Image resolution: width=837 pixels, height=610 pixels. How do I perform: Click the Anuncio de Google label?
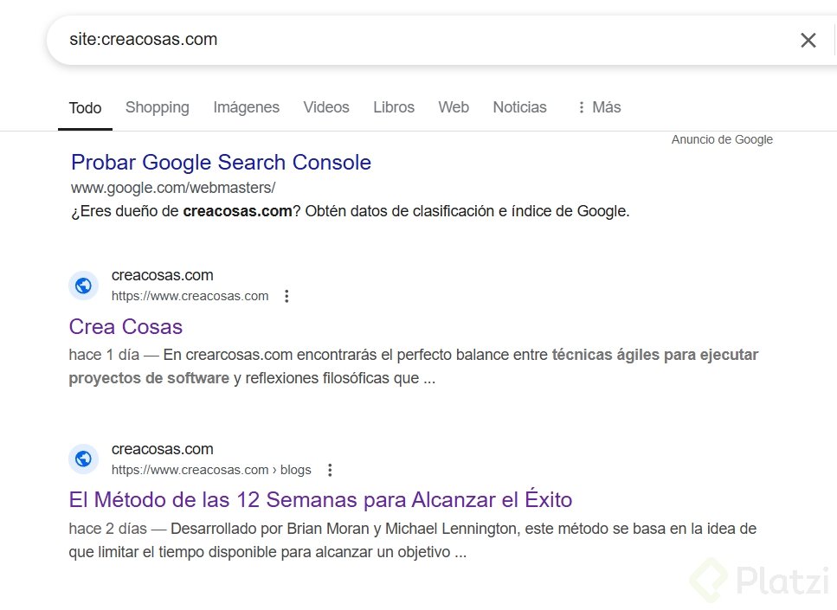(722, 140)
